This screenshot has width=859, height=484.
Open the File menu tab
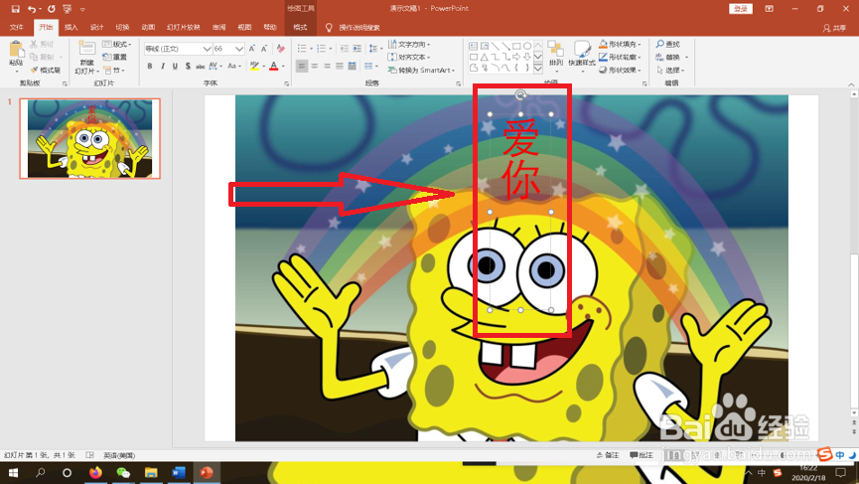17,28
